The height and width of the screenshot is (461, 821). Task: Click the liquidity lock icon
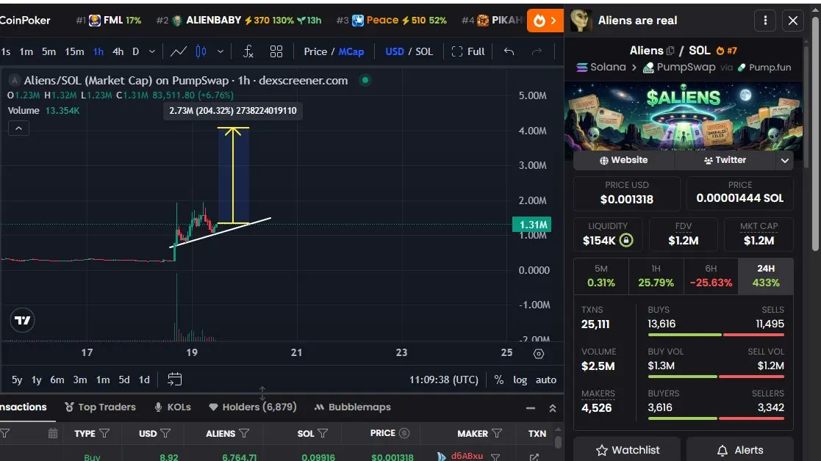626,240
